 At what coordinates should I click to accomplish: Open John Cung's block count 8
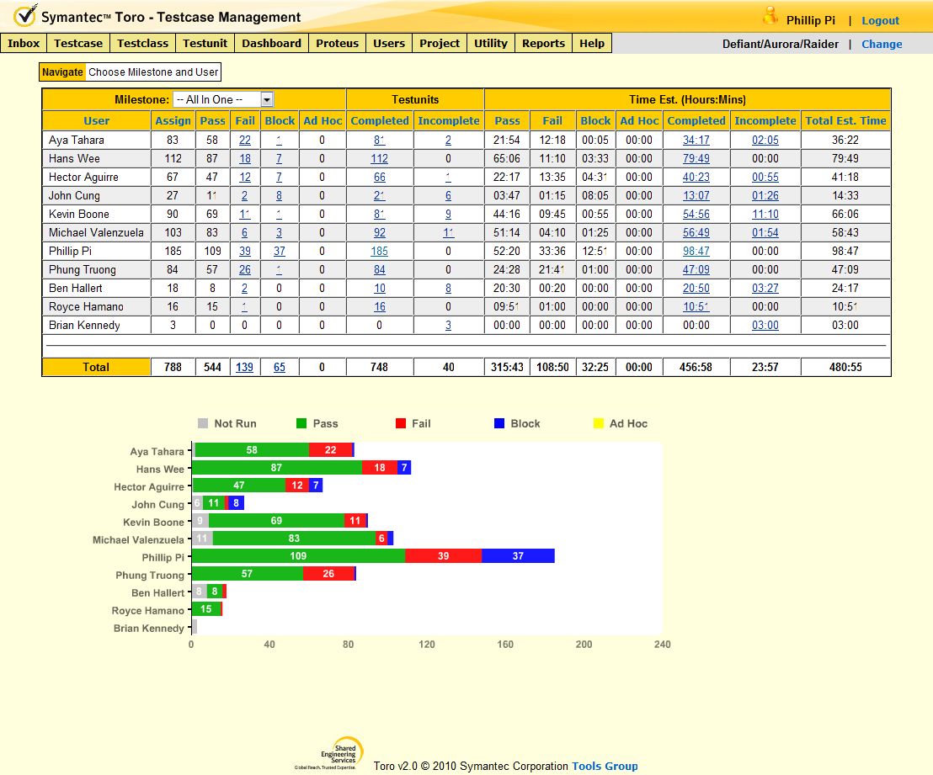tap(279, 196)
